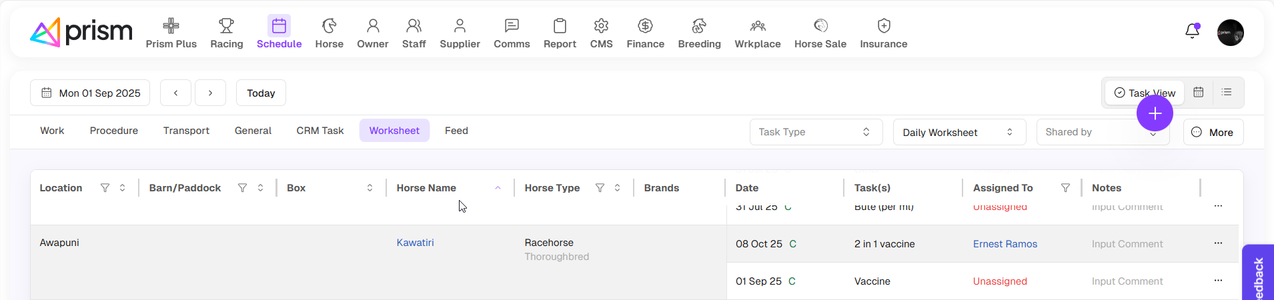Open the Finance dollar icon
The width and height of the screenshot is (1274, 300).
[x=644, y=33]
